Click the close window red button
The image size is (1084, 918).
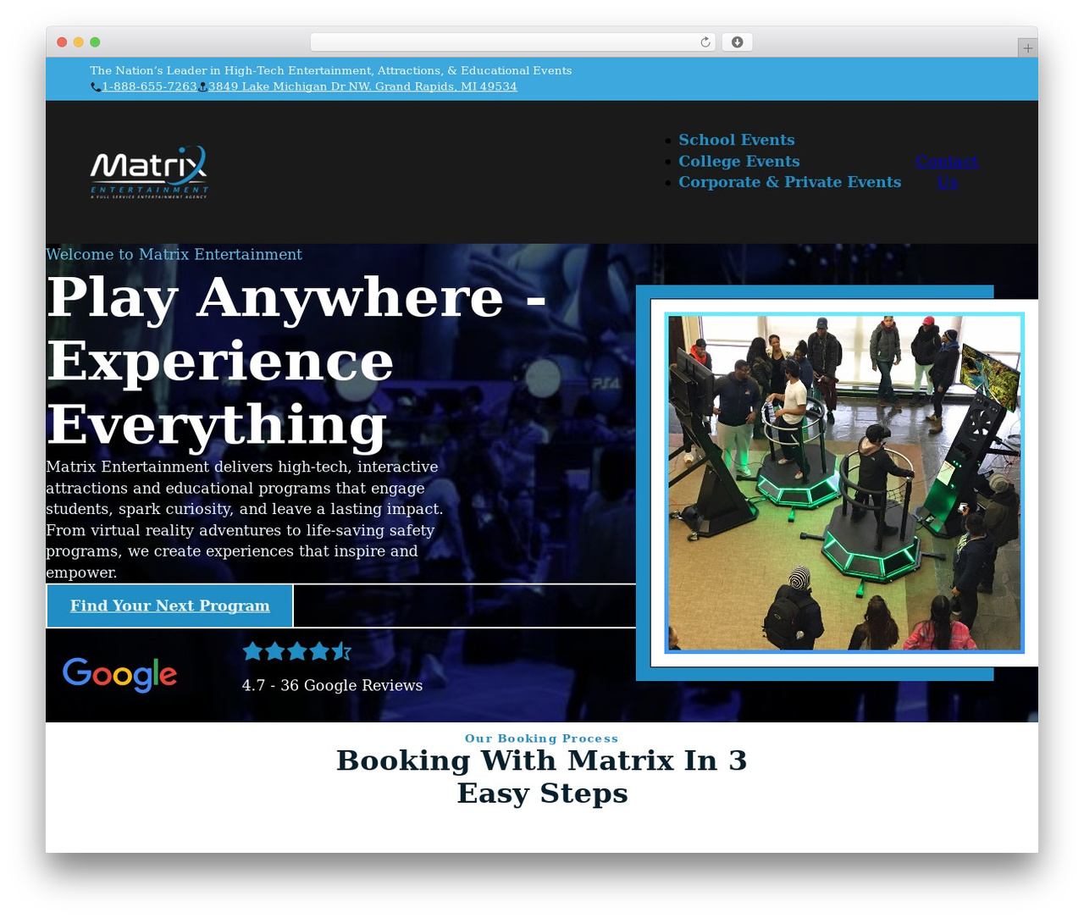pos(62,42)
